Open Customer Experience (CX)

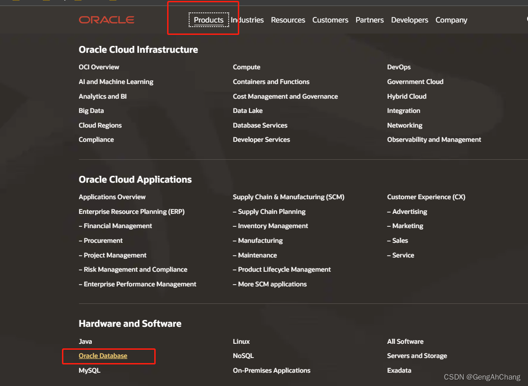pyautogui.click(x=426, y=197)
